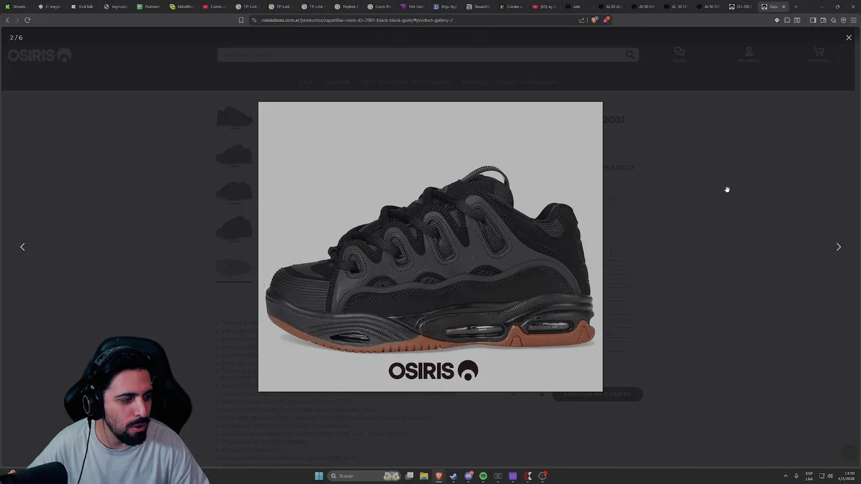Open the Brave Shields lion icon
This screenshot has width=861, height=484.
tap(594, 20)
